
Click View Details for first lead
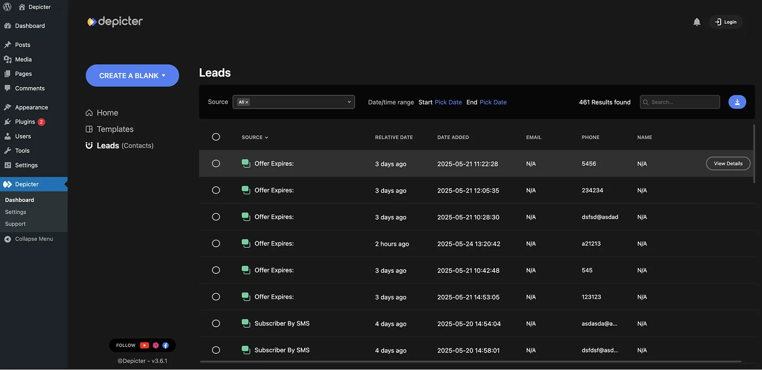tap(728, 163)
